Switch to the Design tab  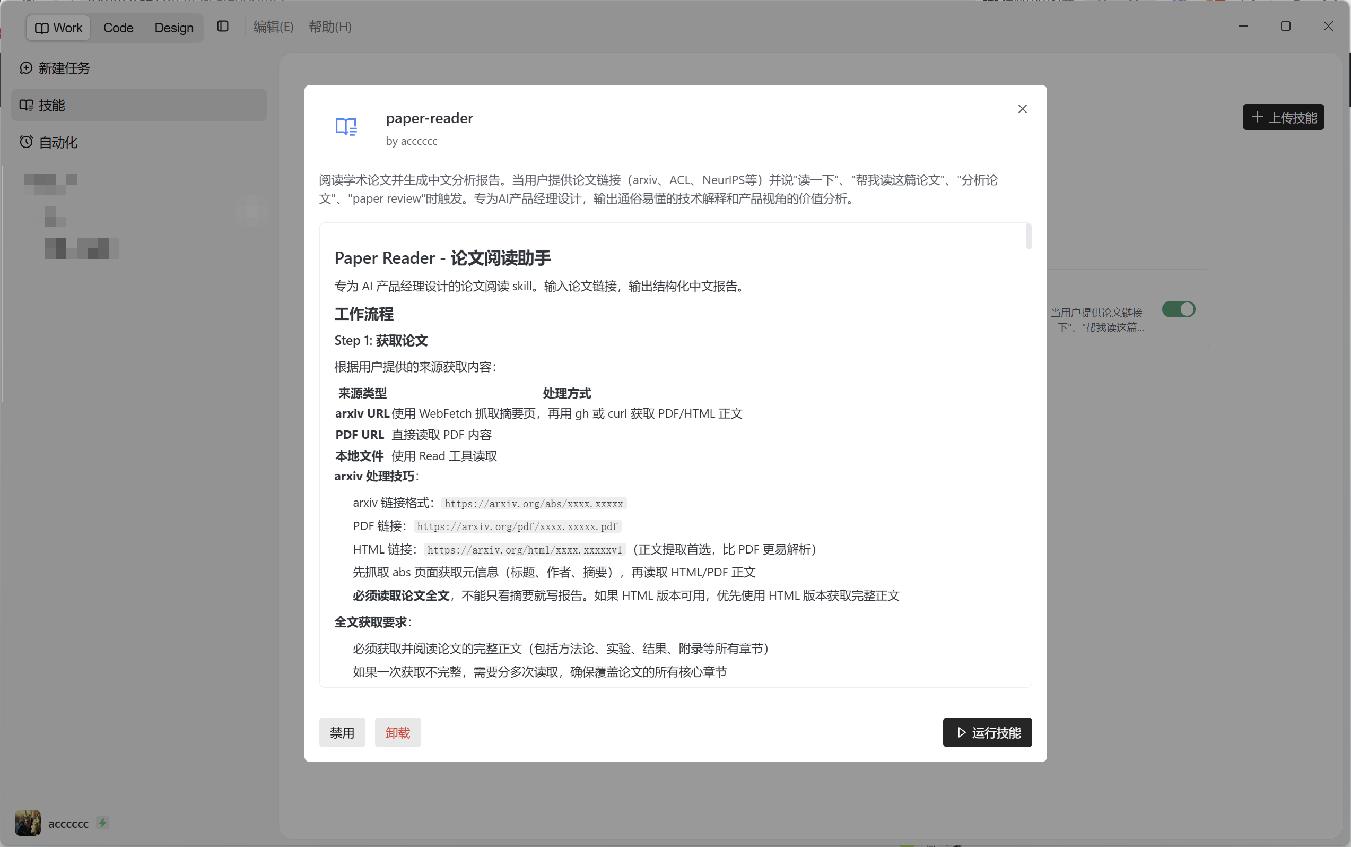(x=173, y=28)
